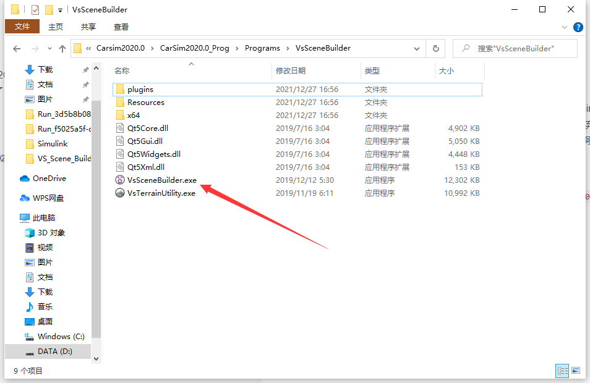Open Run_3d5b8b08 folder in sidebar
The image size is (590, 383).
[x=58, y=114]
